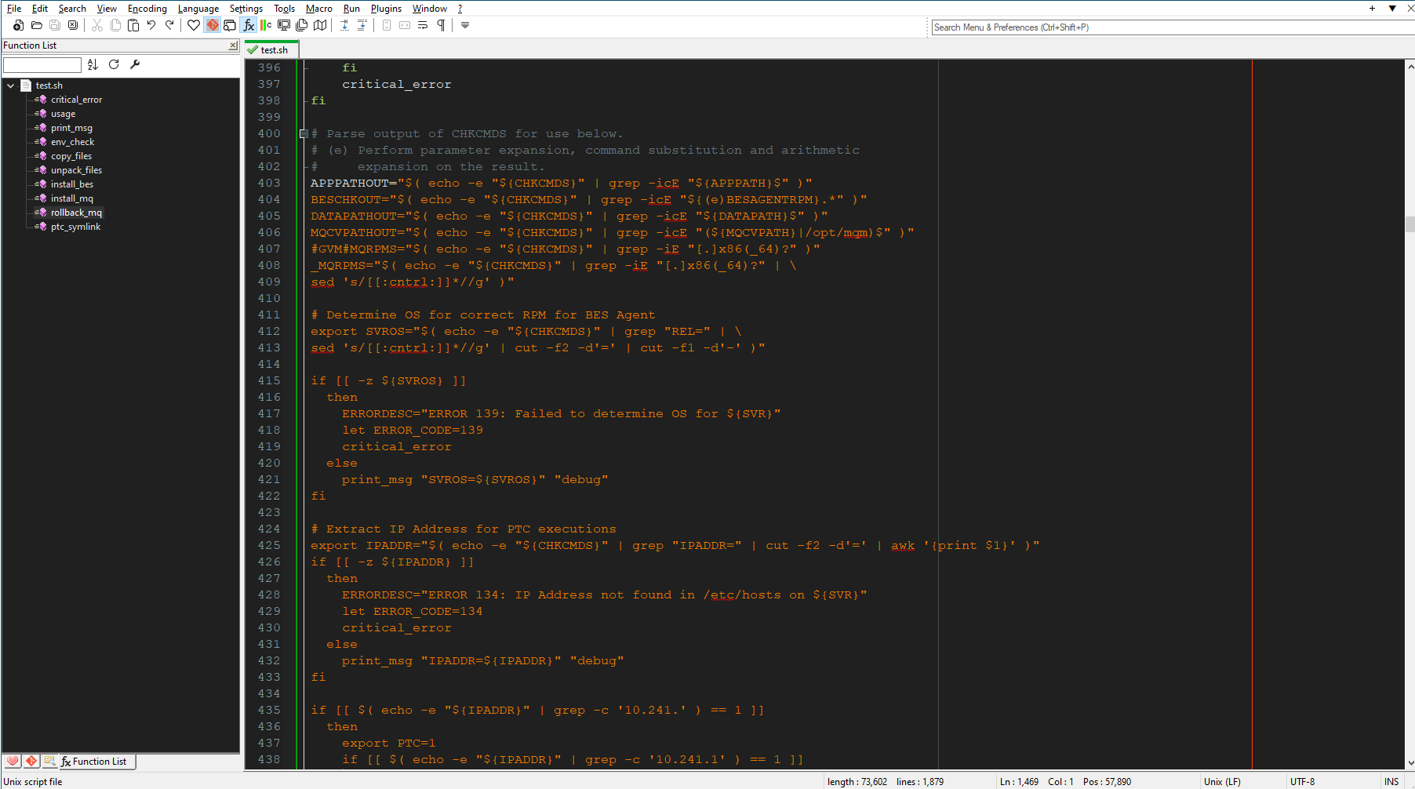
Task: Click the Paste clipboard icon
Action: (x=133, y=26)
